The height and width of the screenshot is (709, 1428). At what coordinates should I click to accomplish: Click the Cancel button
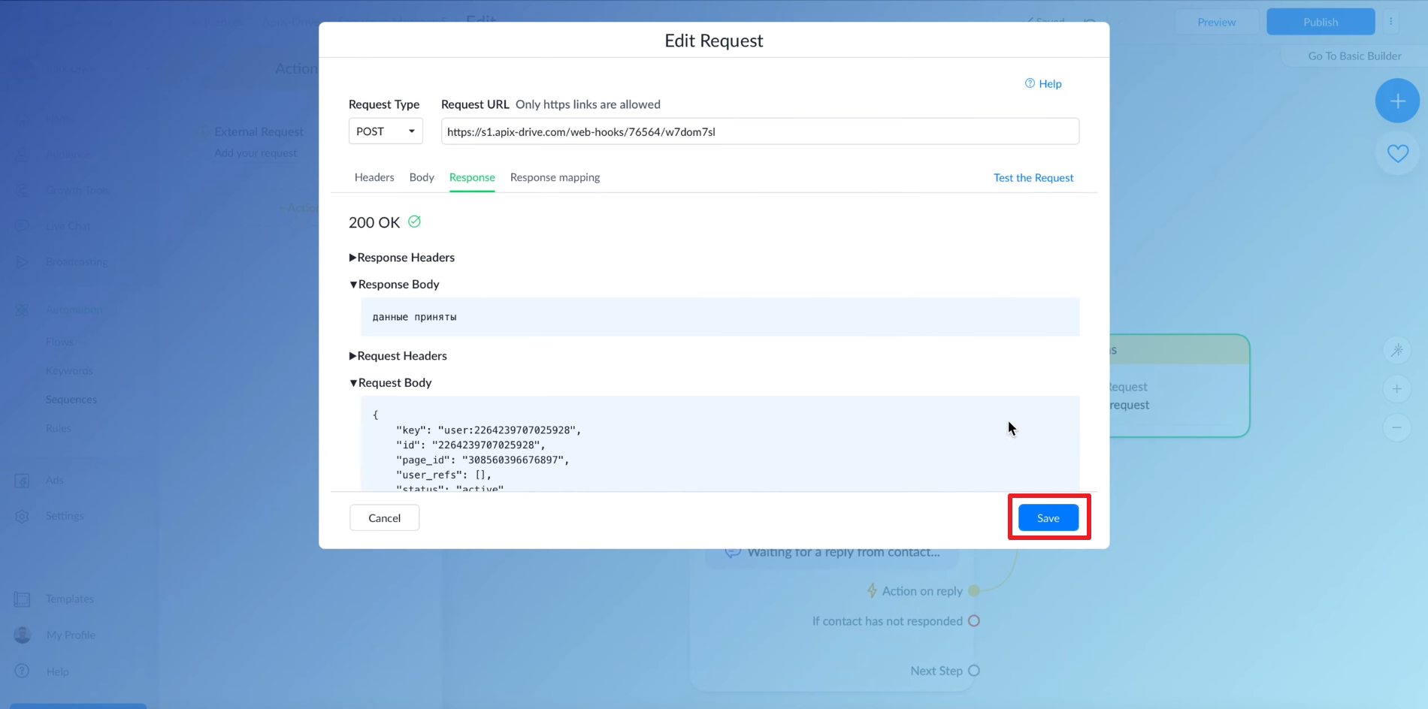[x=385, y=518]
